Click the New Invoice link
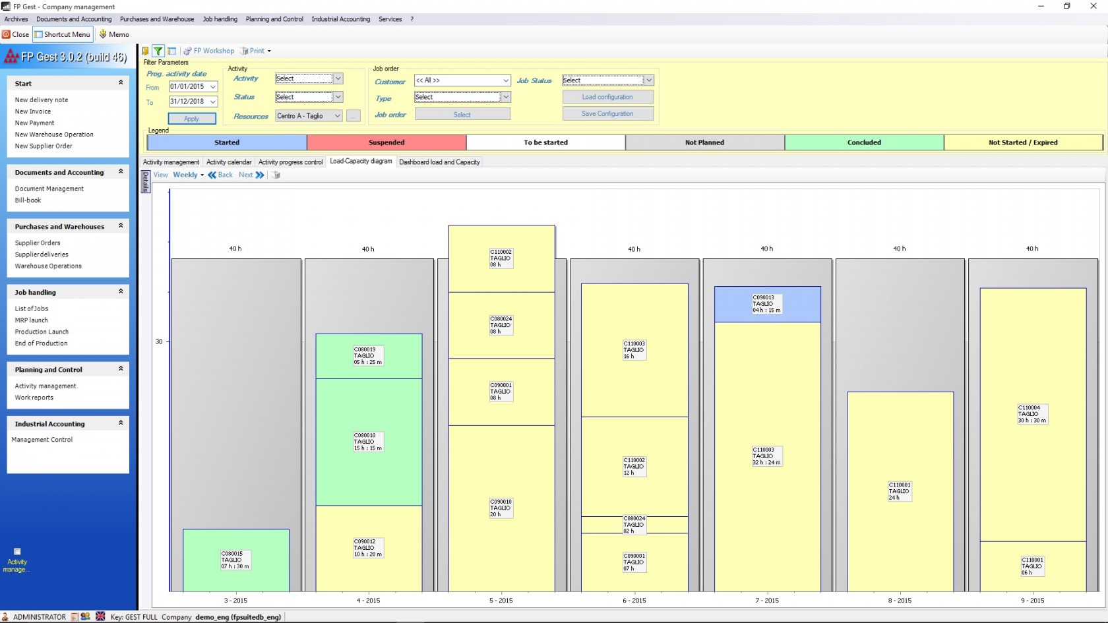Image resolution: width=1108 pixels, height=623 pixels. coord(33,111)
